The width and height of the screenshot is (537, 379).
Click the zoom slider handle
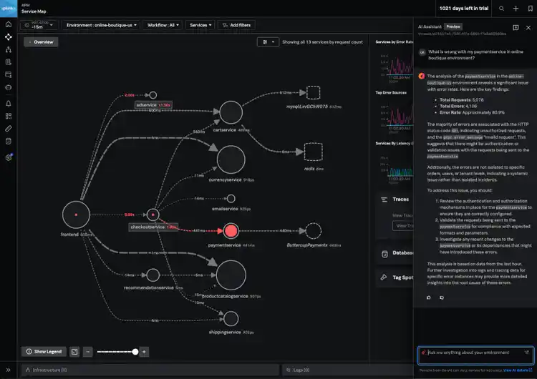click(135, 352)
